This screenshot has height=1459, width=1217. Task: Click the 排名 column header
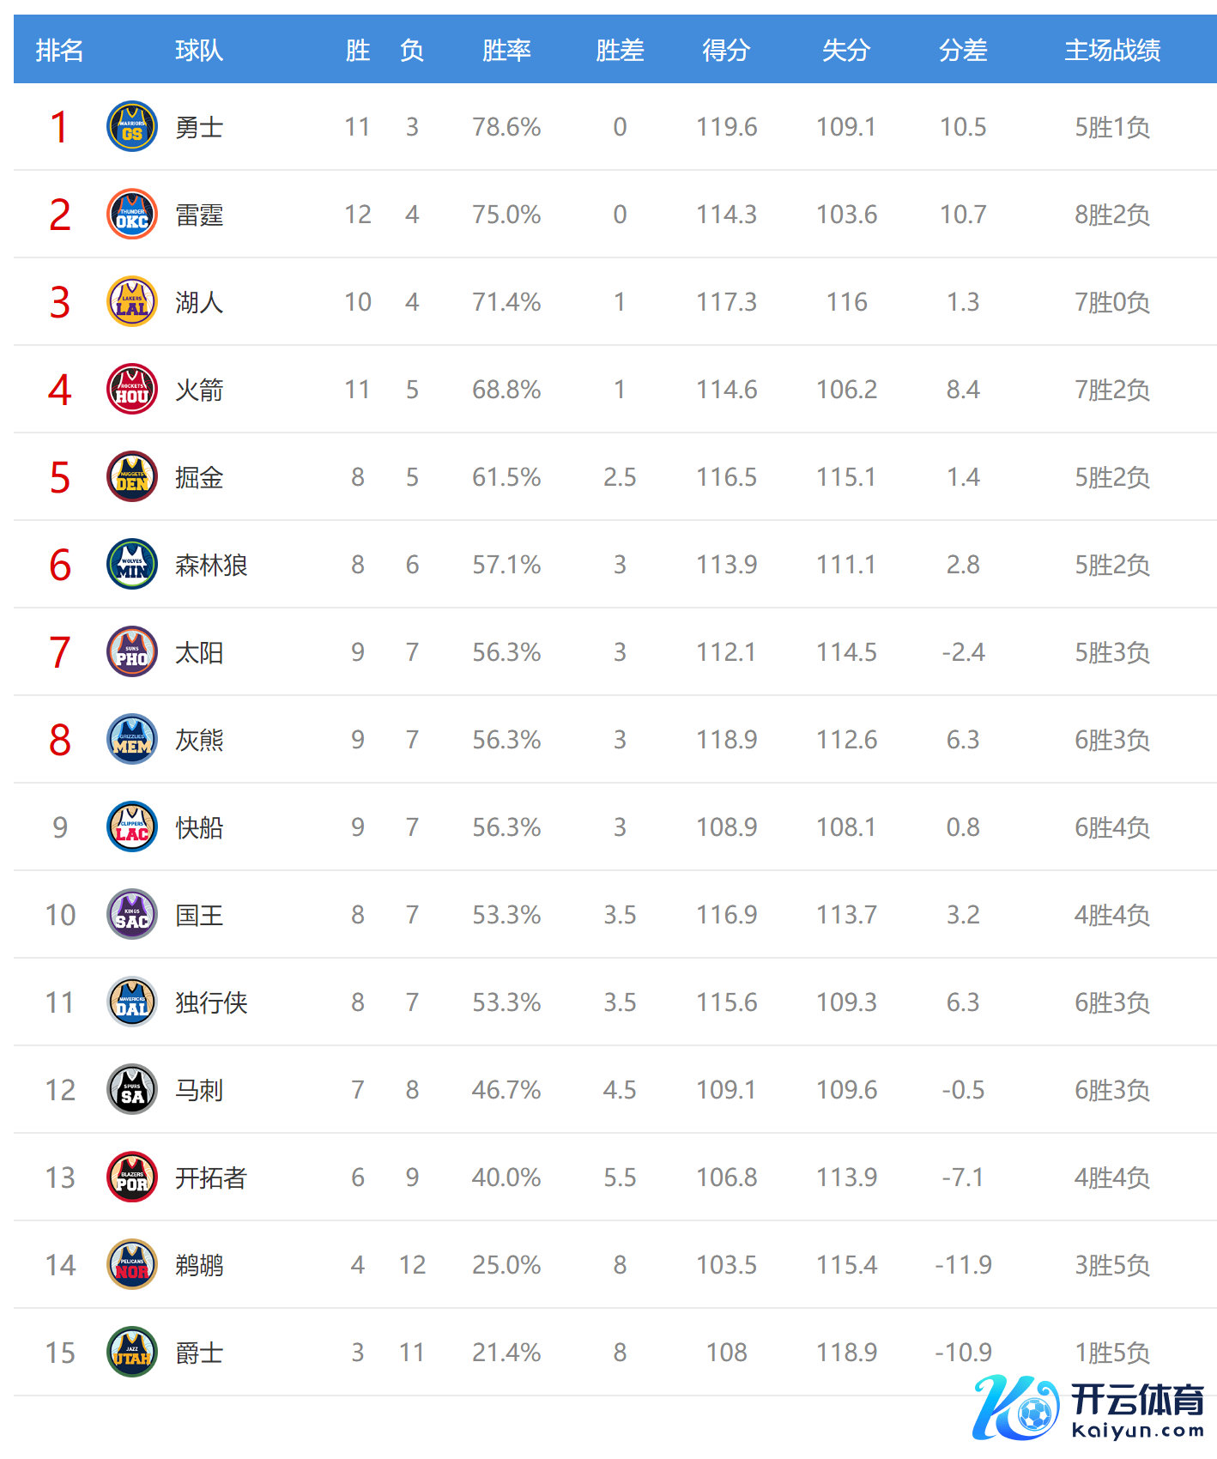(59, 50)
